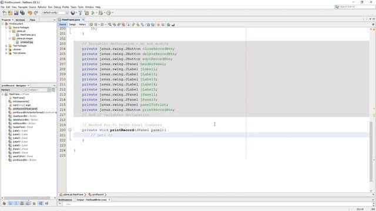Collapse the Source Packages node
Screen dimensions: 376x211
click(6, 28)
